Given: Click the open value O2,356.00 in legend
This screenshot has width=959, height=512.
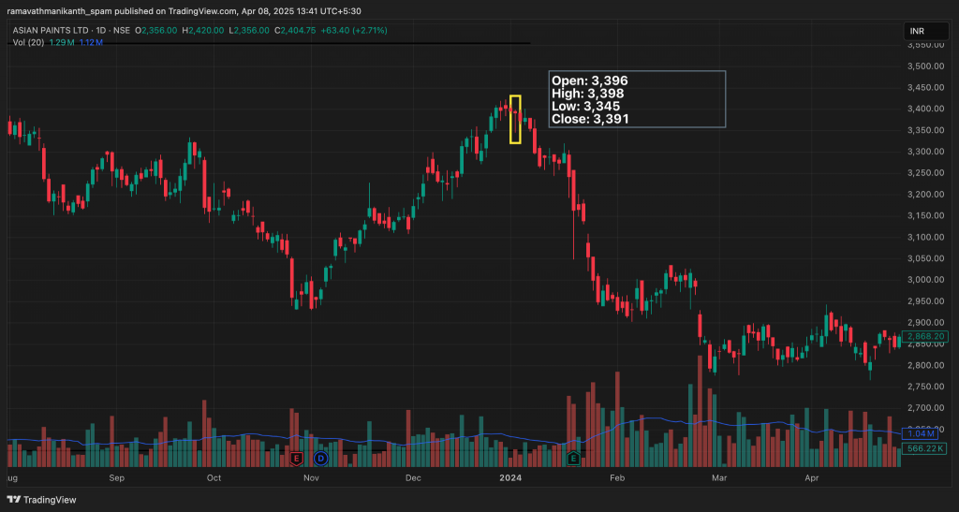Looking at the screenshot, I should coord(156,30).
